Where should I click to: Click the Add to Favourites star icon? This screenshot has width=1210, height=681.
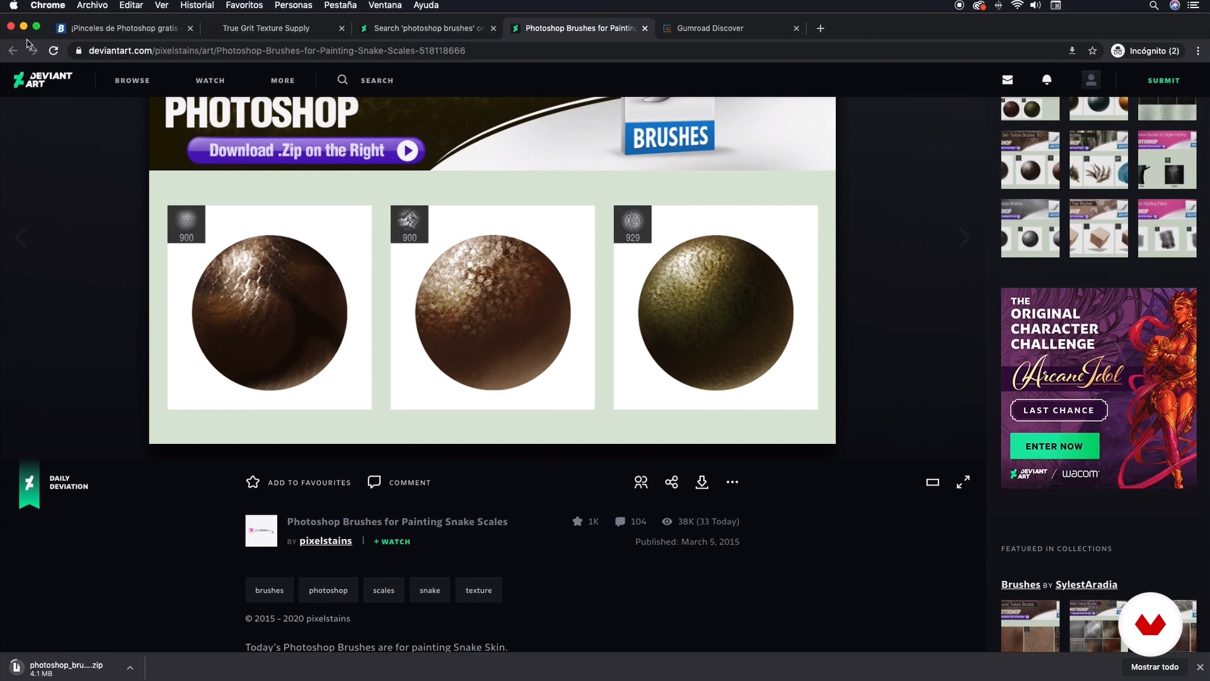click(x=253, y=482)
